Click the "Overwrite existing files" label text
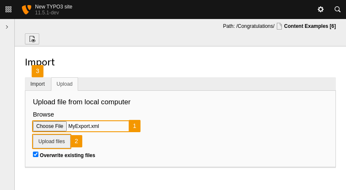 point(68,155)
